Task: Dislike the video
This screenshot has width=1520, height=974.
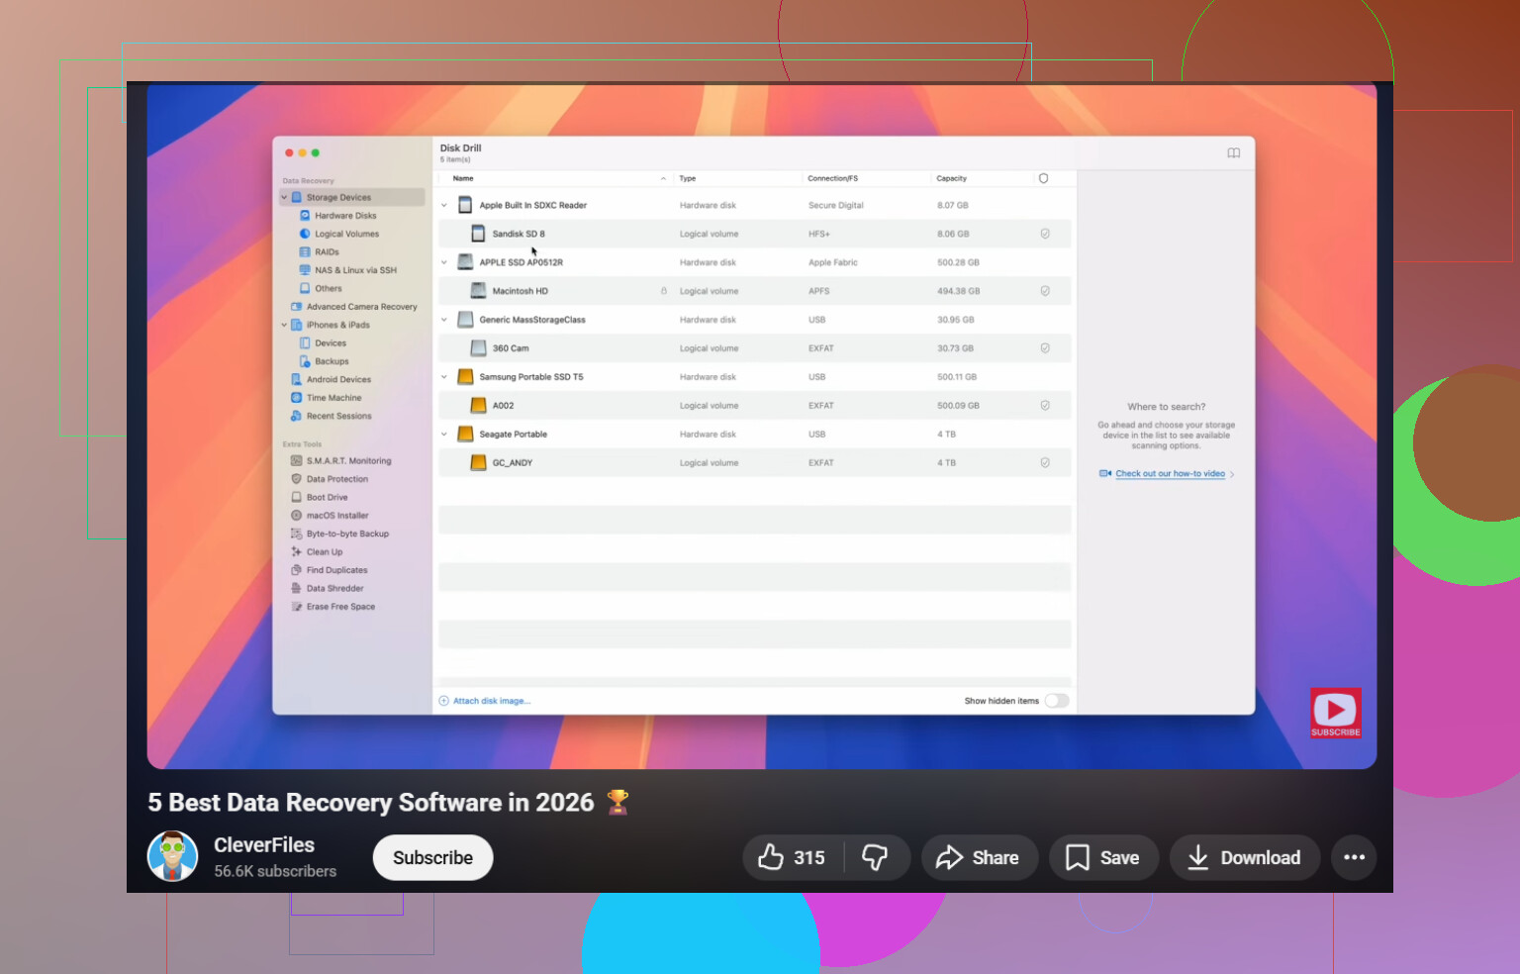Action: click(x=875, y=857)
